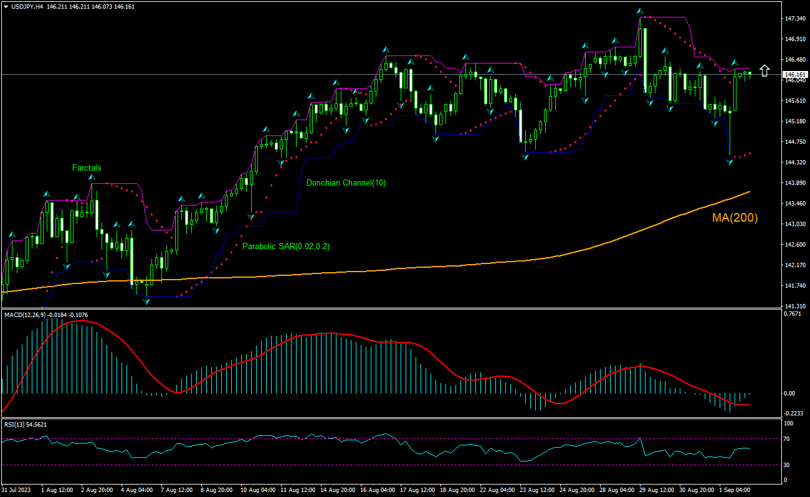This screenshot has width=810, height=497.
Task: Click the white up-arrow object on the chart
Action: click(x=764, y=70)
